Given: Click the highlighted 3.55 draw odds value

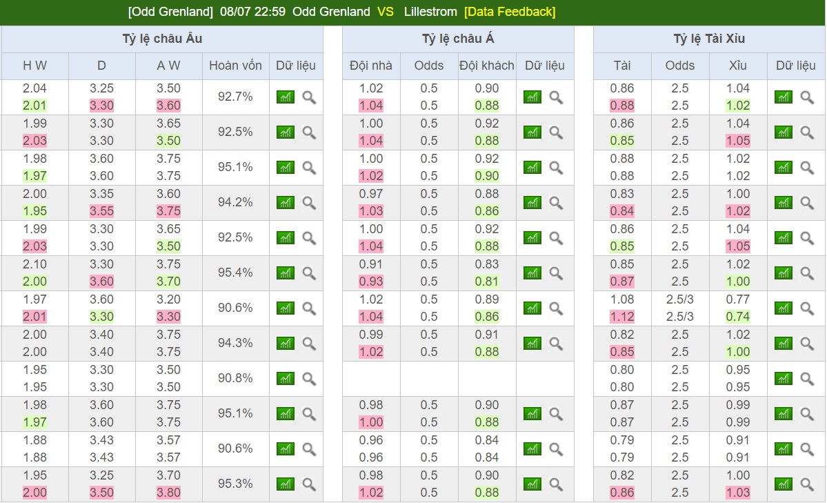Looking at the screenshot, I should (x=101, y=211).
